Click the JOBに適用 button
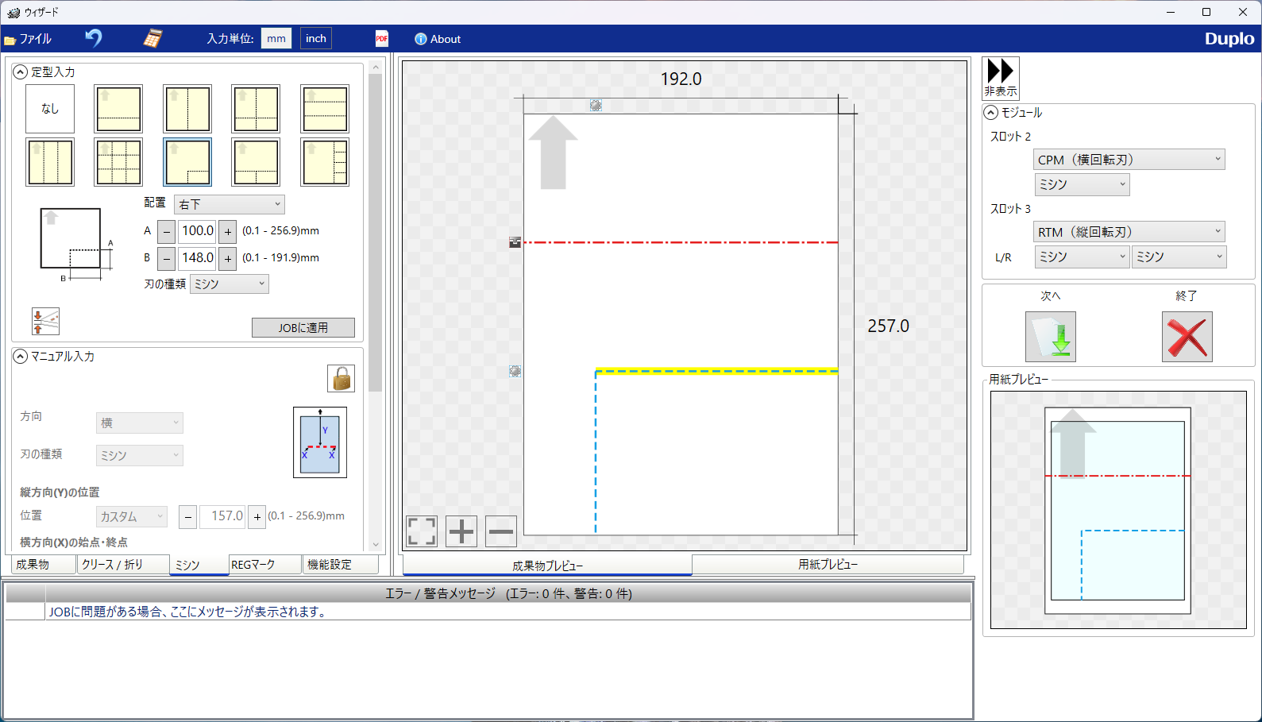The height and width of the screenshot is (722, 1262). 303,327
